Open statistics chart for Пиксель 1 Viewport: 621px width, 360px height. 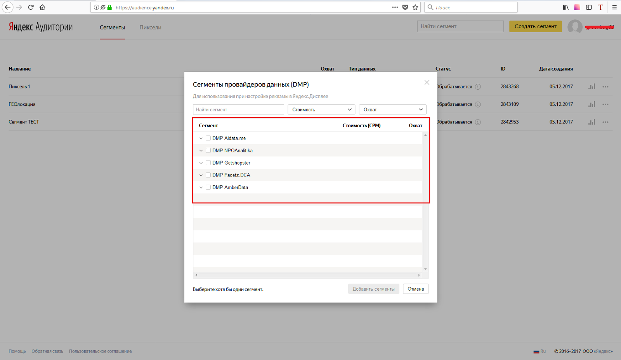592,87
